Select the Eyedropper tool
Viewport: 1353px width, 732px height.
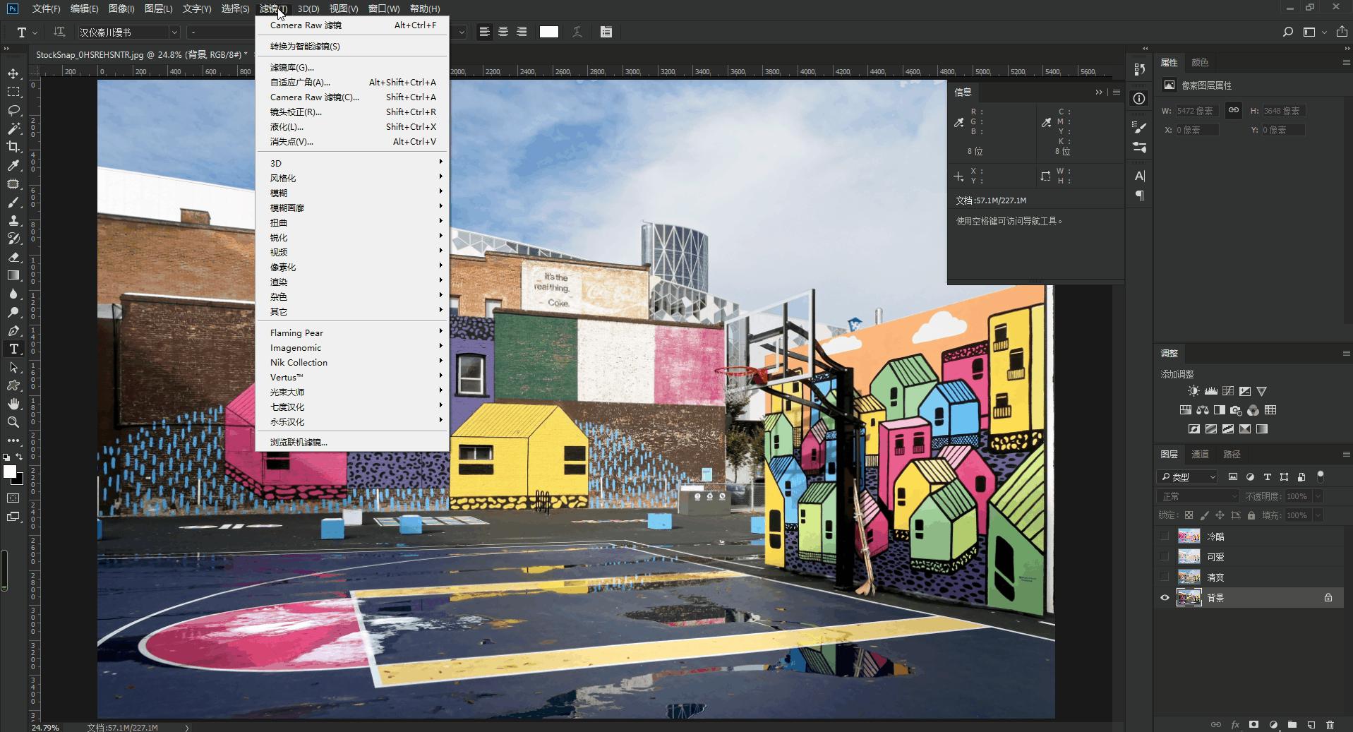click(x=13, y=165)
